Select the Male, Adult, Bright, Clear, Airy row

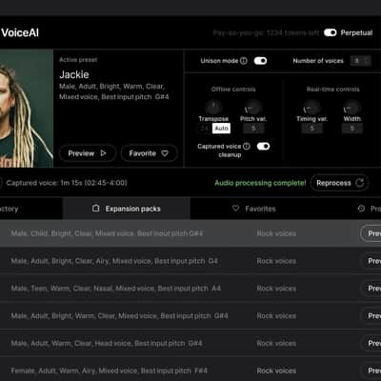click(x=190, y=261)
